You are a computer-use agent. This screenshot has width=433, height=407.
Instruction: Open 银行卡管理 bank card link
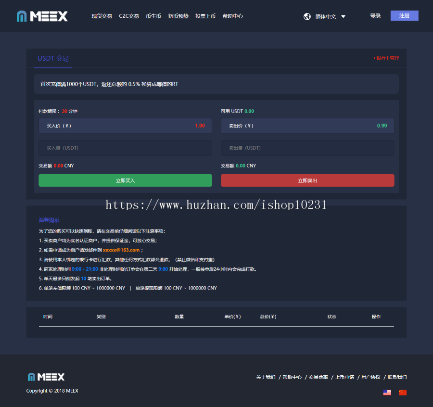point(386,58)
